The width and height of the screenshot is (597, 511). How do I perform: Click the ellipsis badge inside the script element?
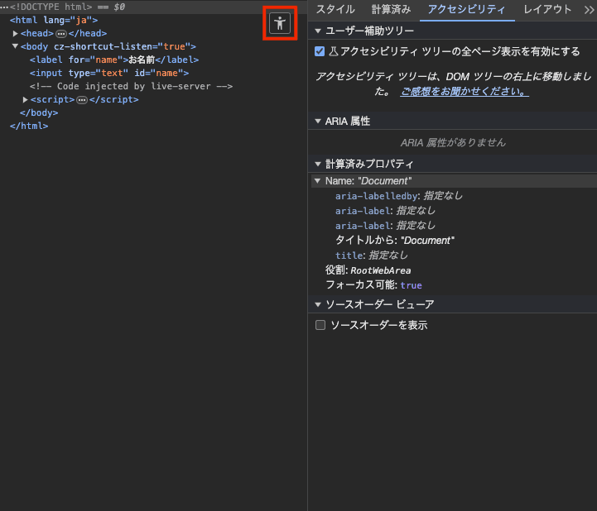tap(81, 100)
